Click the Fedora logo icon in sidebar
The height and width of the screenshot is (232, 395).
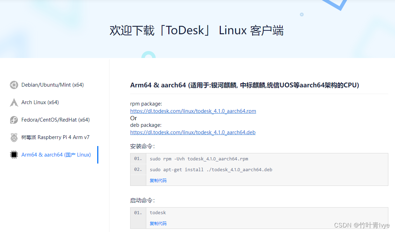point(14,120)
